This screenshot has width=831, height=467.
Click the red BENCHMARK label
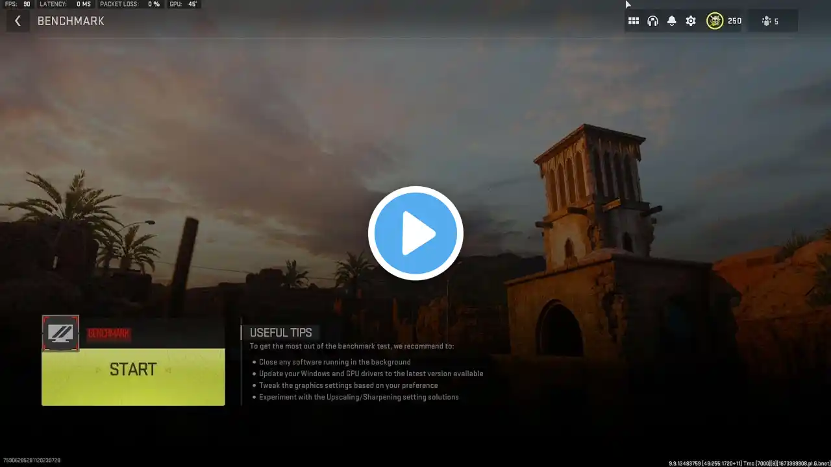click(x=108, y=334)
